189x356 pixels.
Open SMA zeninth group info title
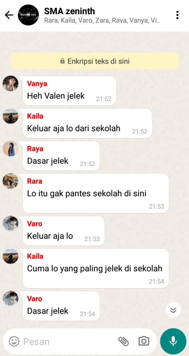click(x=70, y=11)
